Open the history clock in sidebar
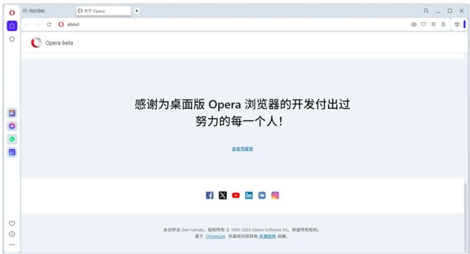Screen dimensions: 470x254 tap(12, 234)
